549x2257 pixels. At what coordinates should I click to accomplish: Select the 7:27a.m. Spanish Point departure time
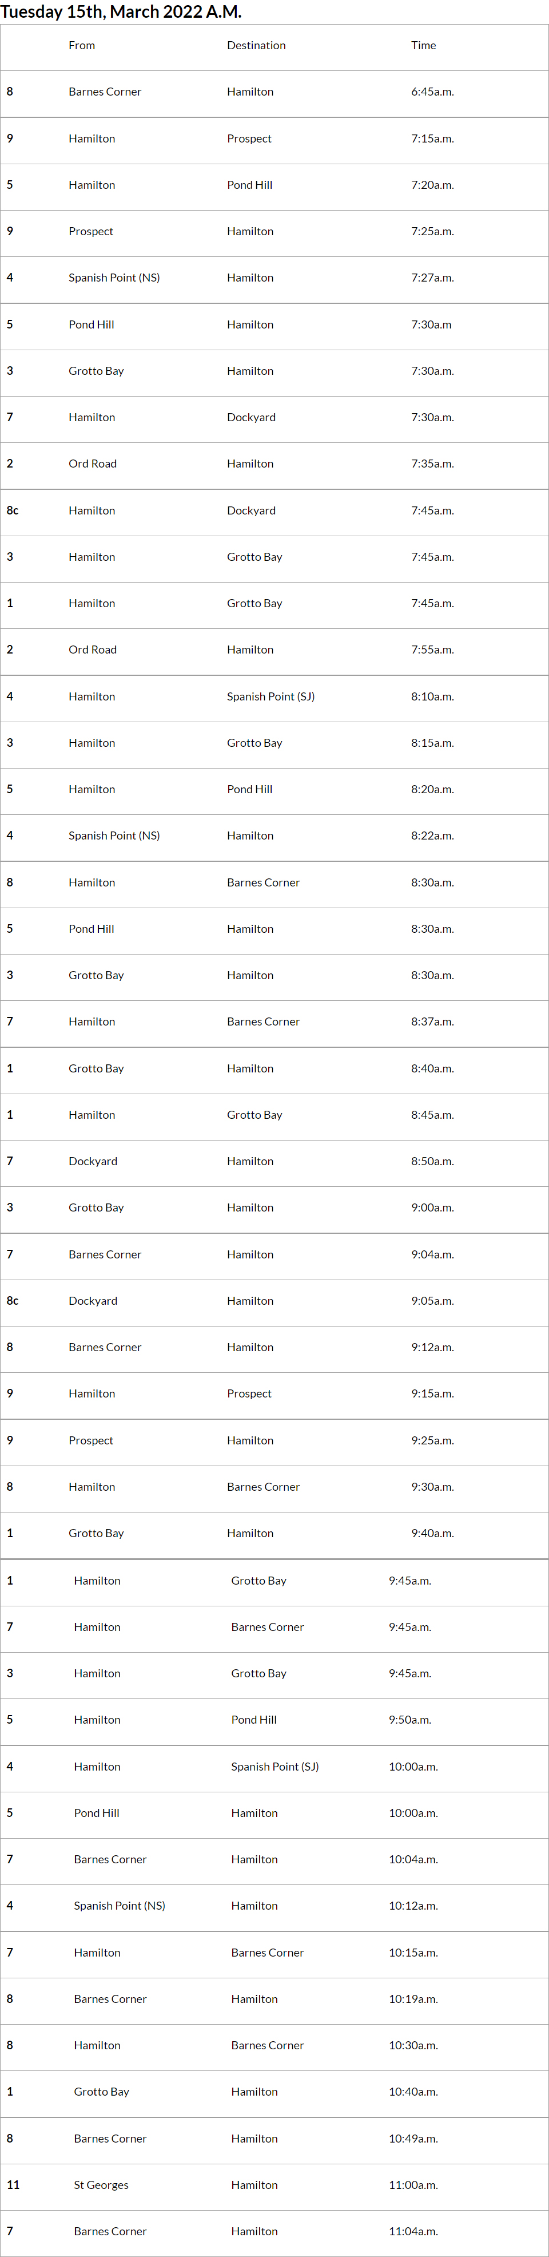(x=432, y=278)
